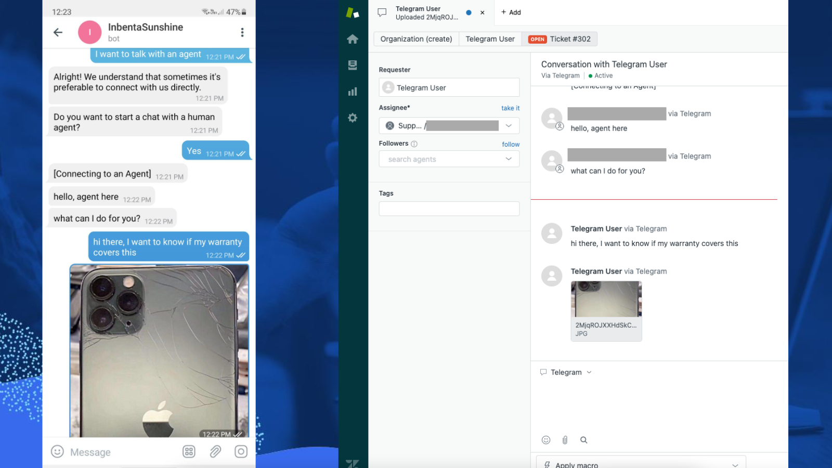Image resolution: width=832 pixels, height=468 pixels.
Task: Click the 'take it' link
Action: [510, 108]
